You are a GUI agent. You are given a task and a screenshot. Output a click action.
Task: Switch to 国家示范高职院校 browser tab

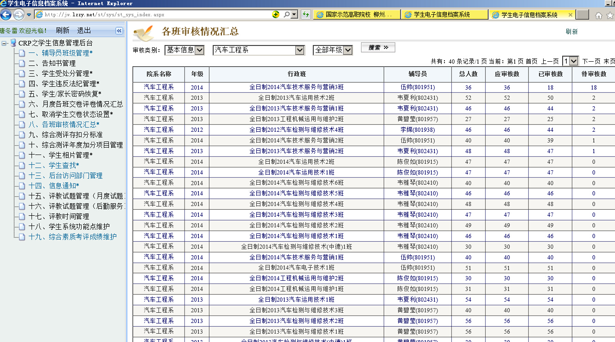(x=354, y=15)
